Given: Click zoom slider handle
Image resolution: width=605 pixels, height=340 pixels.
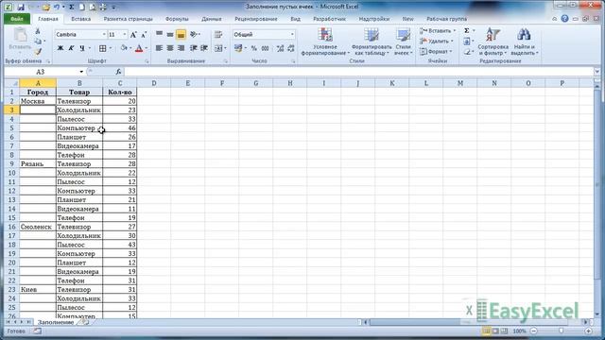Looking at the screenshot, I should 561,331.
